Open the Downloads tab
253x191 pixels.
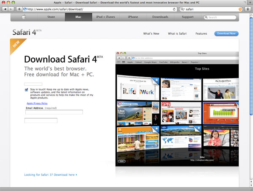click(x=160, y=17)
